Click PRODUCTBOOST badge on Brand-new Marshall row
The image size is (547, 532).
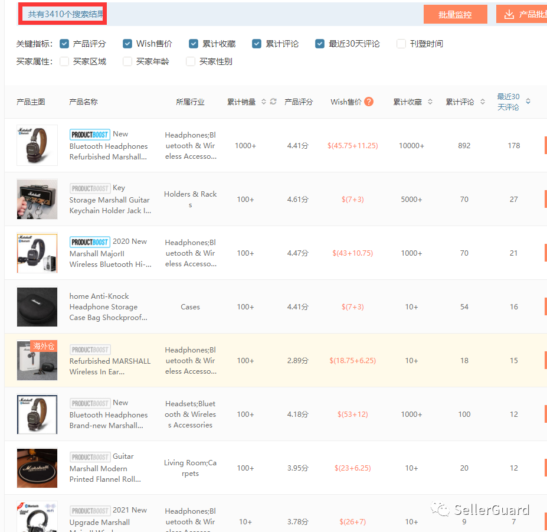click(90, 403)
